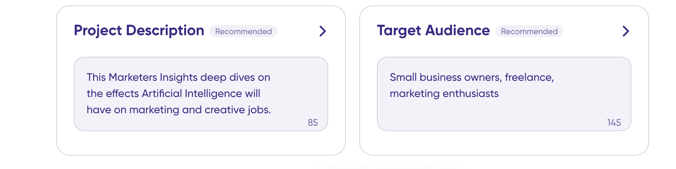Click Recommended badge beside Target Audience

pos(529,31)
